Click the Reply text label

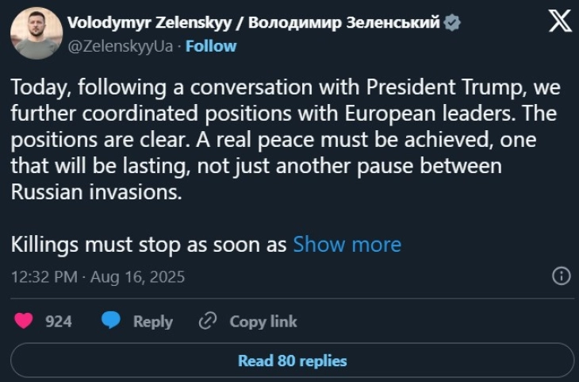(x=153, y=321)
